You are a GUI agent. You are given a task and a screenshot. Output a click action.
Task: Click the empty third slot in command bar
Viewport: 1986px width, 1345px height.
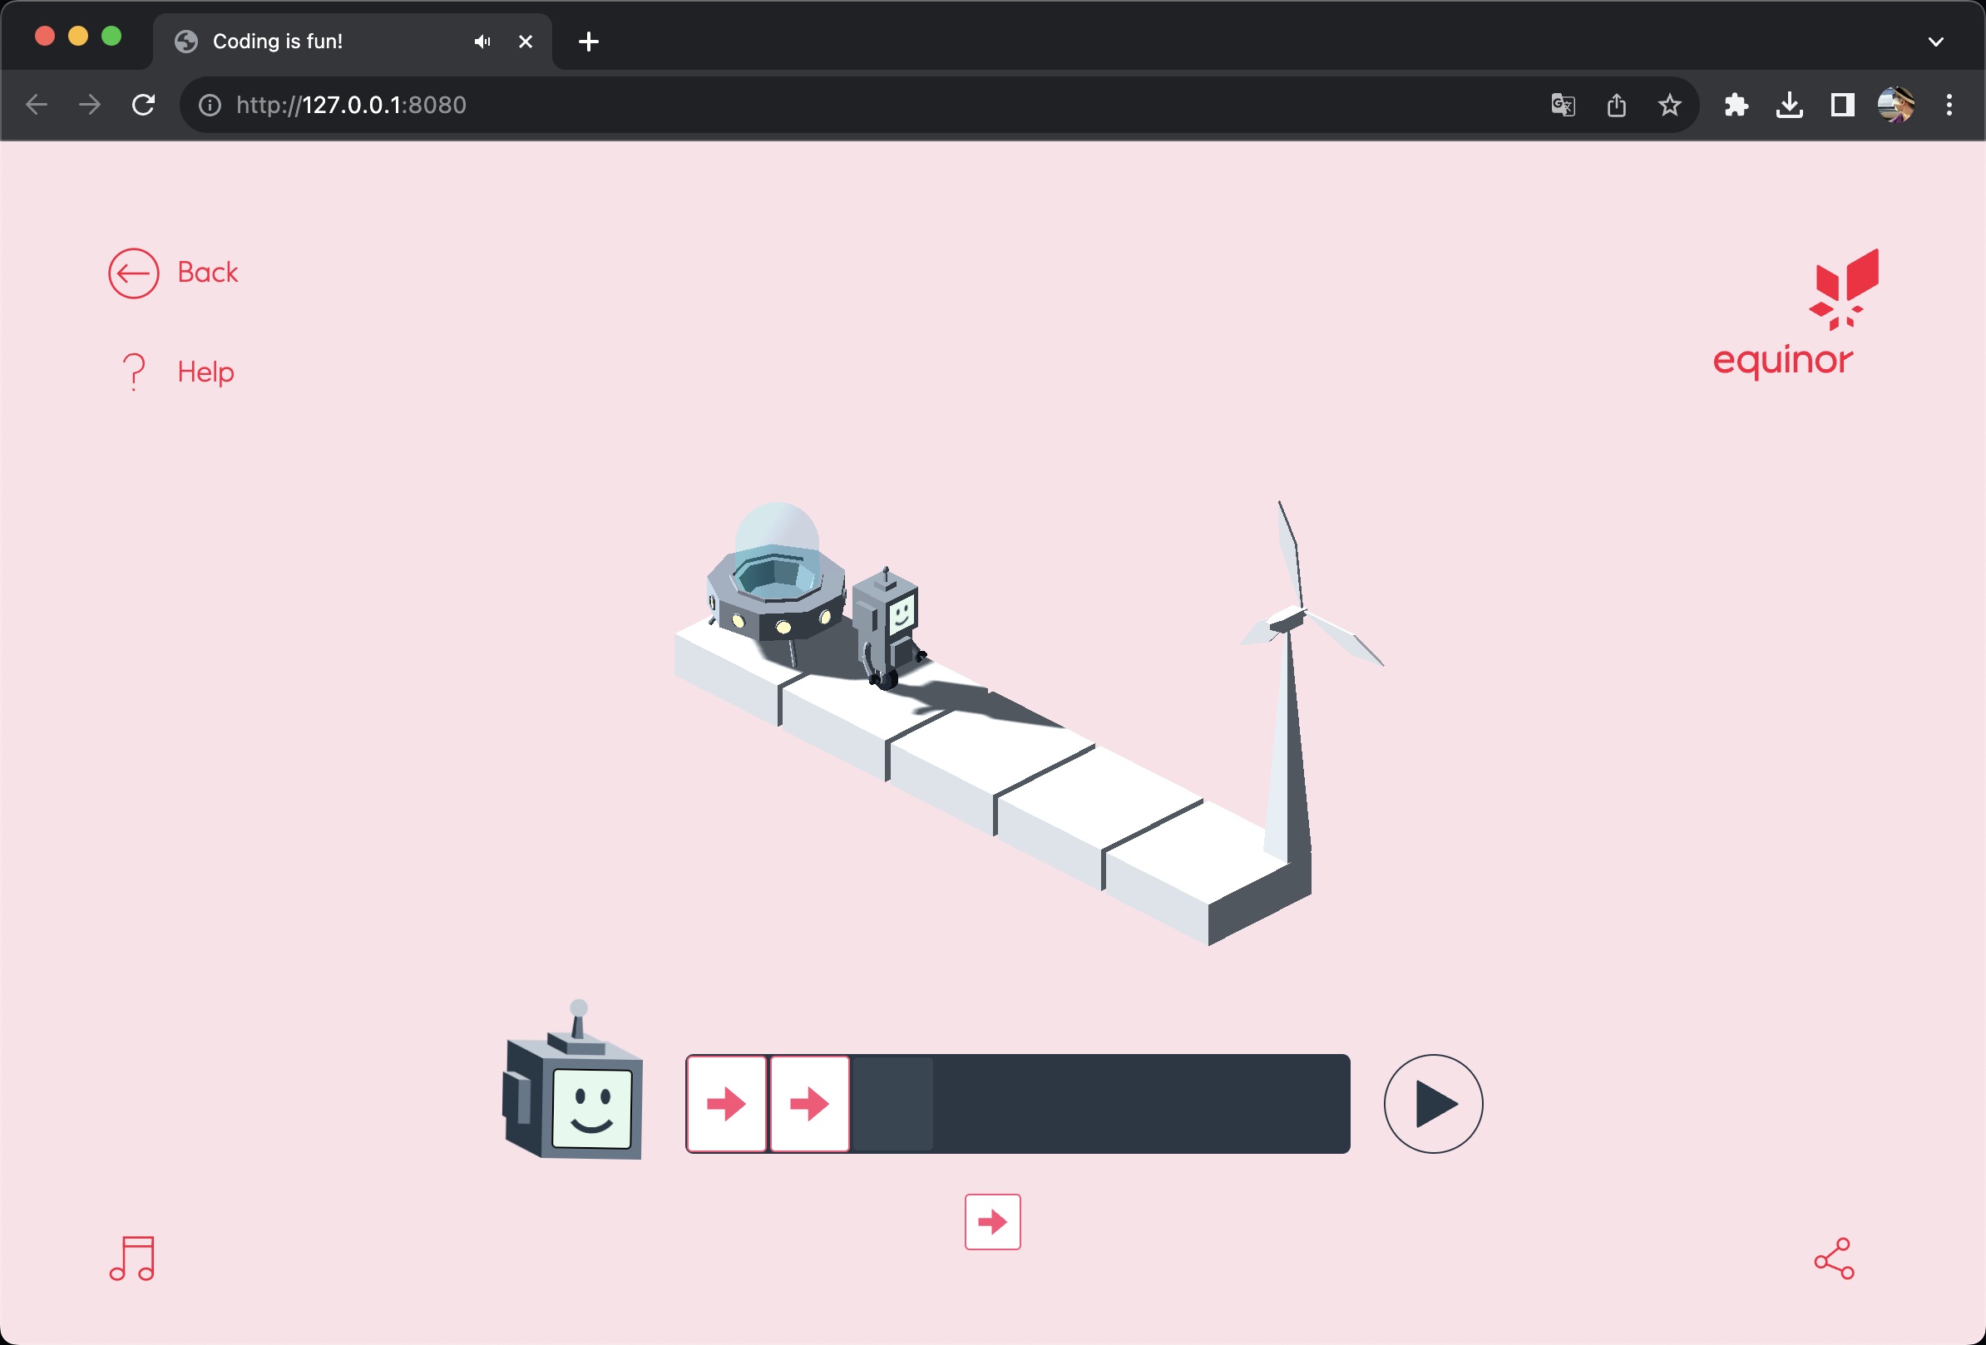(x=892, y=1103)
